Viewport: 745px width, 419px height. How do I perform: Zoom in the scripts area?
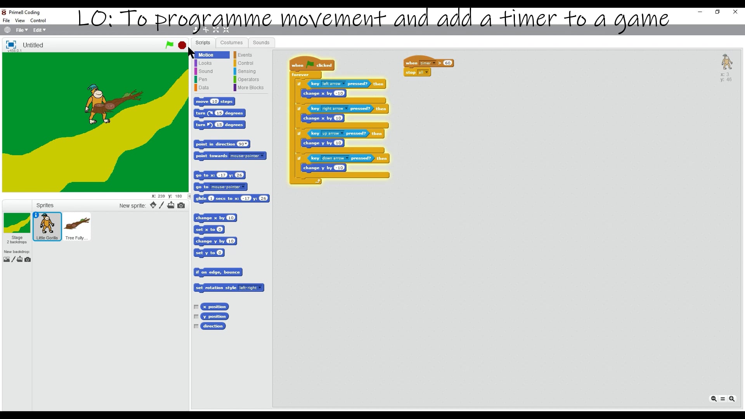[732, 399]
